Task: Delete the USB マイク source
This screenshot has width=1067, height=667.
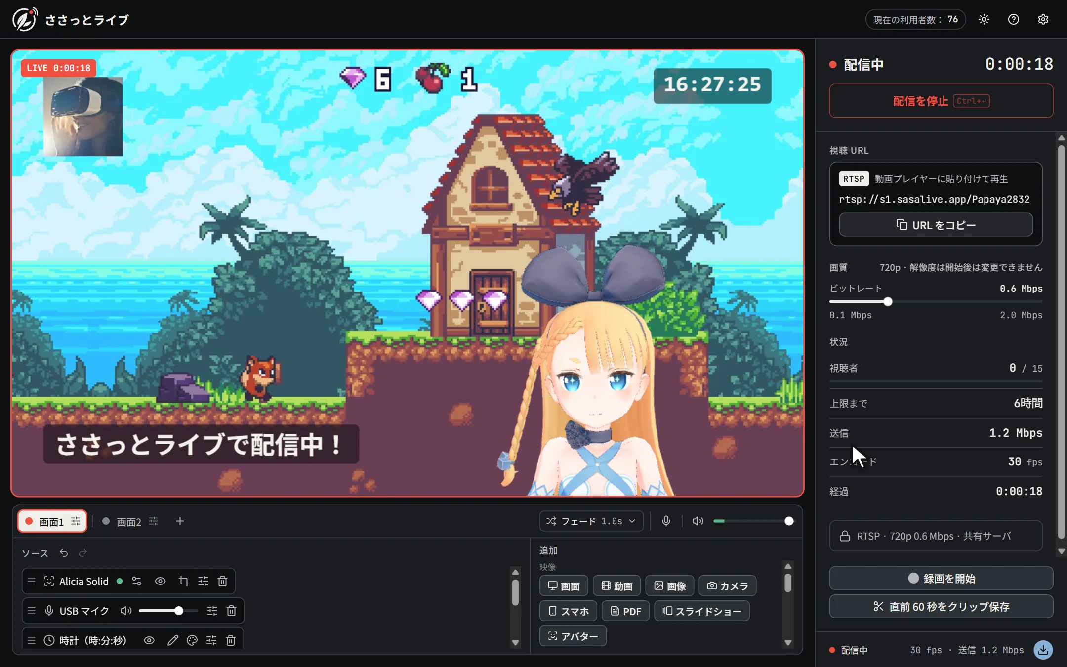Action: click(231, 611)
